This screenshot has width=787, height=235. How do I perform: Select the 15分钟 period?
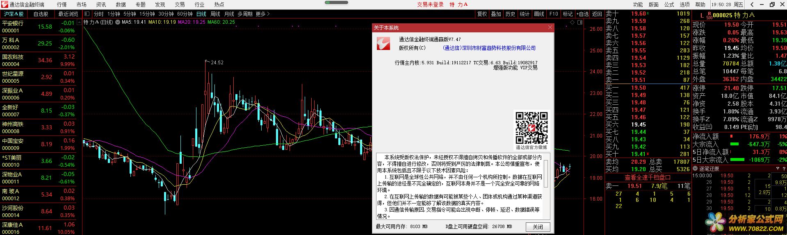(x=147, y=14)
